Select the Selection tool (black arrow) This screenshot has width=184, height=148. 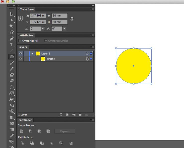point(12,14)
